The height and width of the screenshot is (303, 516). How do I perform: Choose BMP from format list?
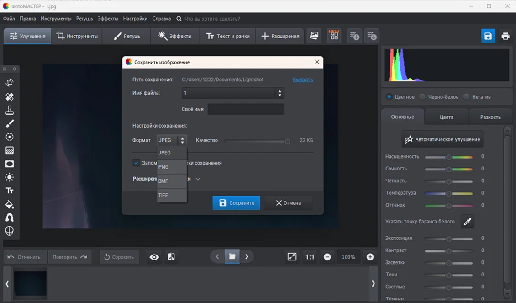pyautogui.click(x=172, y=181)
